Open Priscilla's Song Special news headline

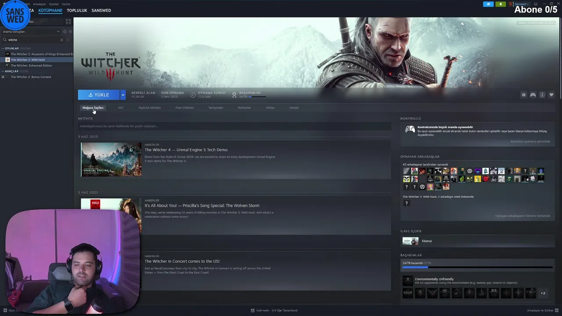(x=202, y=205)
